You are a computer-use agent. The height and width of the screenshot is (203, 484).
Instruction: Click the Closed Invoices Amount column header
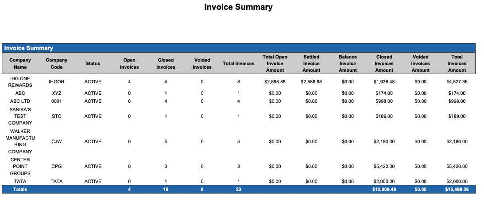[x=384, y=63]
